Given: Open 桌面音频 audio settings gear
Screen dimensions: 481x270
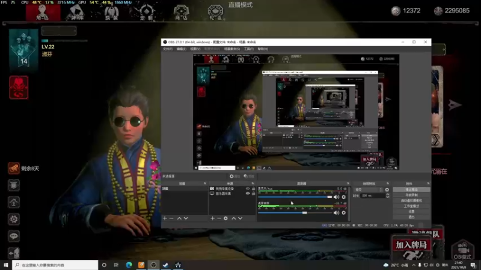Looking at the screenshot, I should pos(343,212).
